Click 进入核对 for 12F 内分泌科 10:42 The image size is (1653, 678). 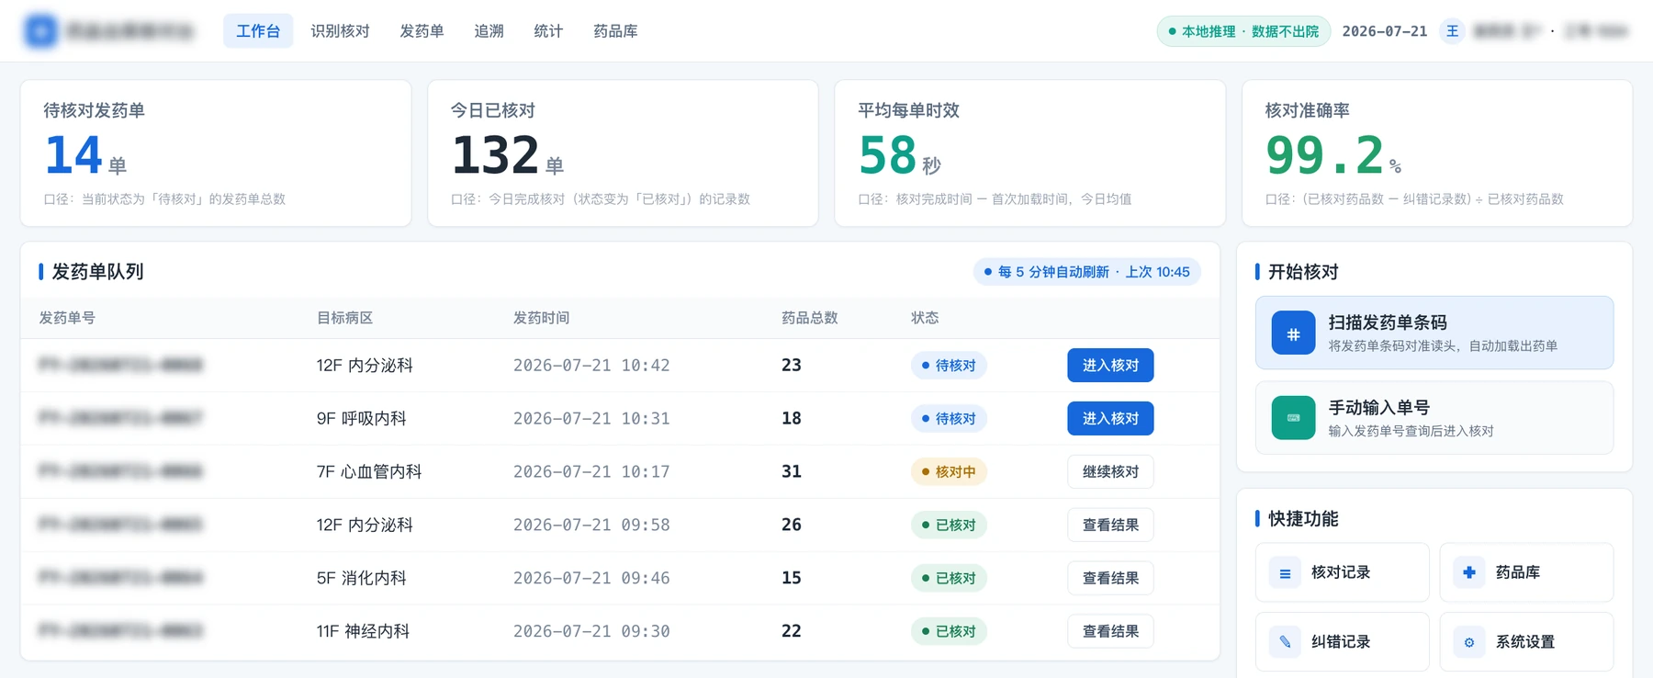[1110, 365]
